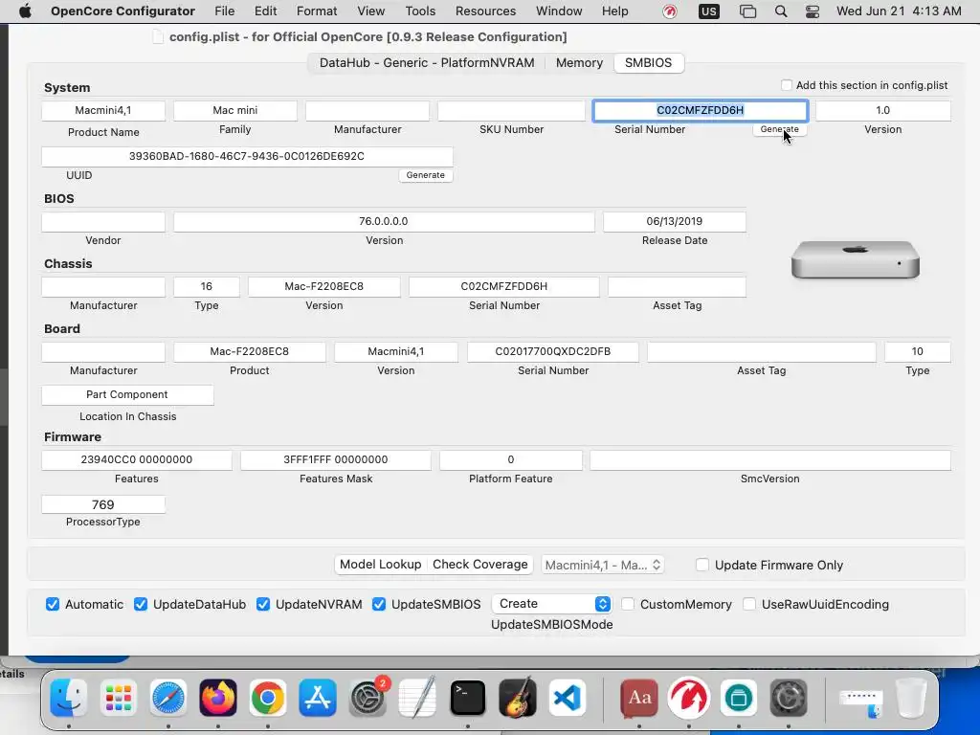Click the empty SmcVersion field
980x735 pixels.
point(770,460)
